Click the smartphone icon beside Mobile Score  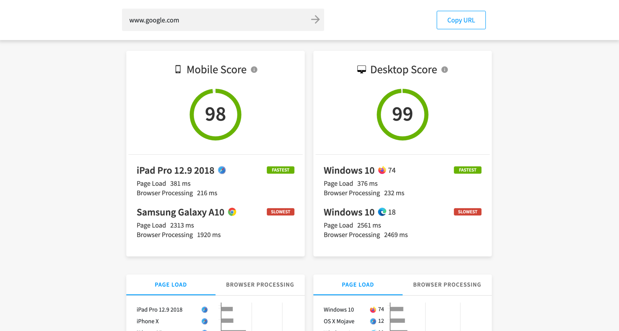click(x=178, y=69)
